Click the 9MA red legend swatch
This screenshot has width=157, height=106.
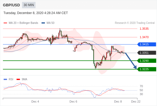18,79
